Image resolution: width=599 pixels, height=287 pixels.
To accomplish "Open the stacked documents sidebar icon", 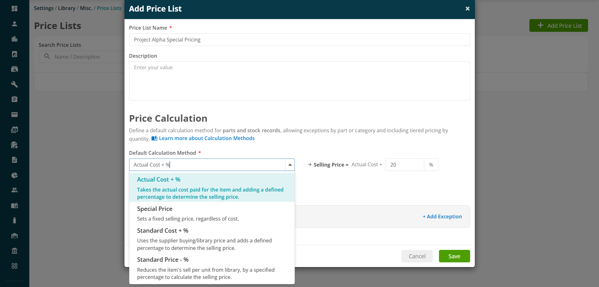I will (14, 145).
